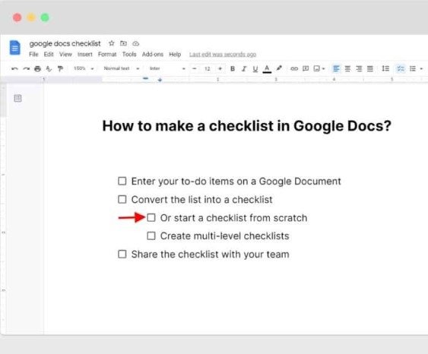Screen dimensions: 428x354
Task: Insert image icon
Action: tap(317, 68)
